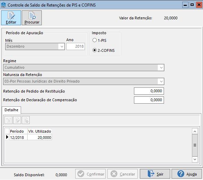Click the Confirmar button
203x180 pixels.
(90, 174)
